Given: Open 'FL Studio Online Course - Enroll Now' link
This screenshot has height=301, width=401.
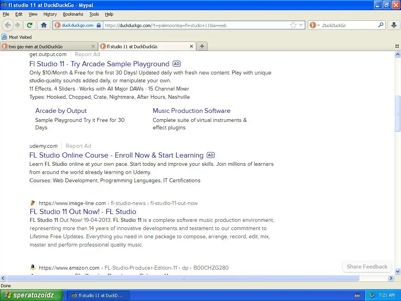Looking at the screenshot, I should pos(116,155).
